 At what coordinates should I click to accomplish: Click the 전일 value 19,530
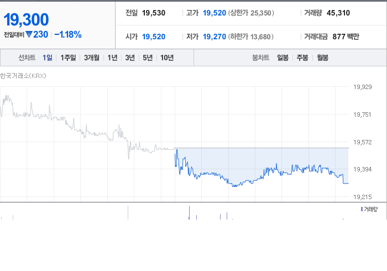click(154, 13)
